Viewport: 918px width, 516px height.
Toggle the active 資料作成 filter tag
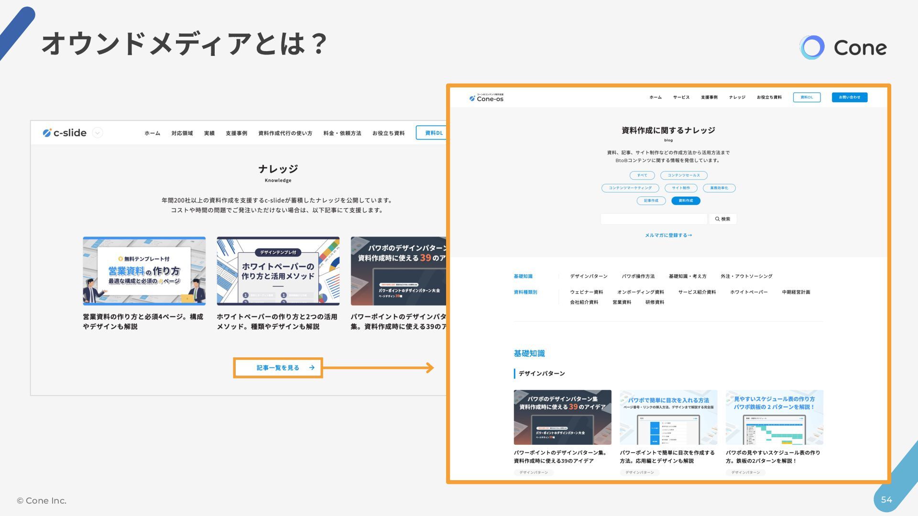[x=685, y=201]
